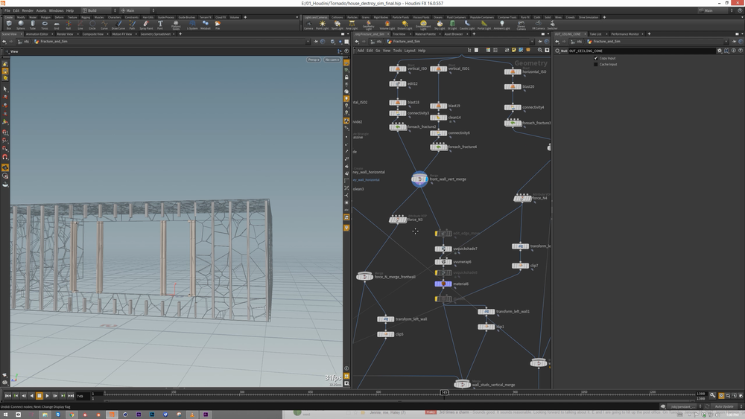
Task: Open the Render menu
Action: point(27,11)
